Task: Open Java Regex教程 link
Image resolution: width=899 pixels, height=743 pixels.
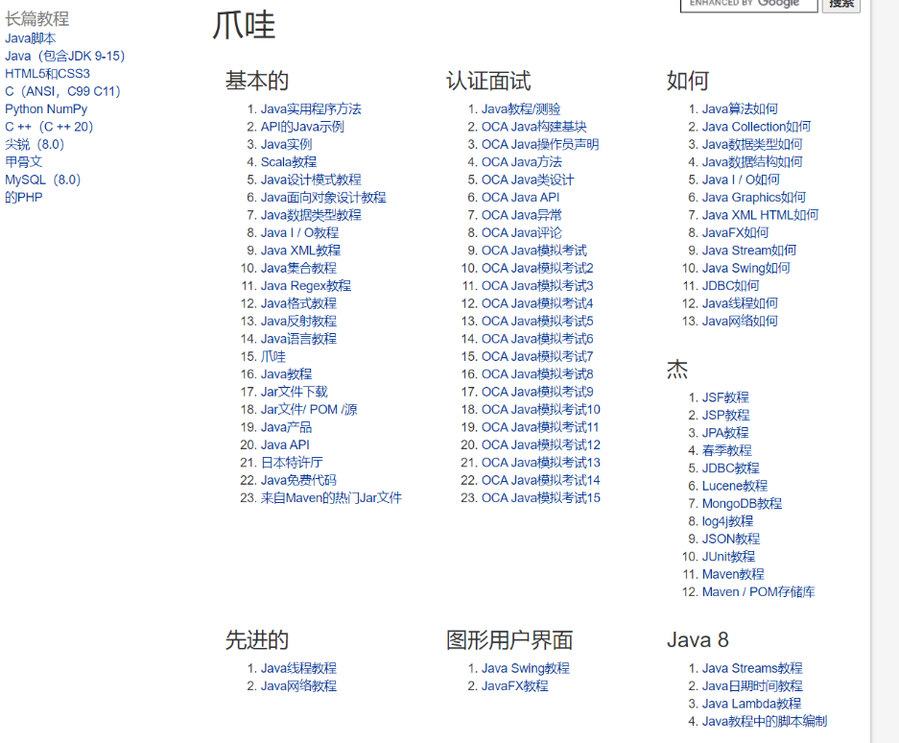Action: coord(306,286)
